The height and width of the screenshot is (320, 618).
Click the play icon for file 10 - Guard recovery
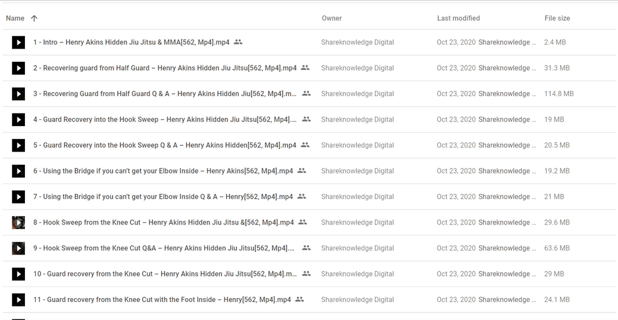tap(18, 274)
